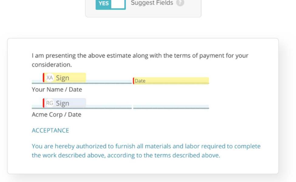Select the RG signer initials badge
Viewport: 296px width, 182px height.
50,103
